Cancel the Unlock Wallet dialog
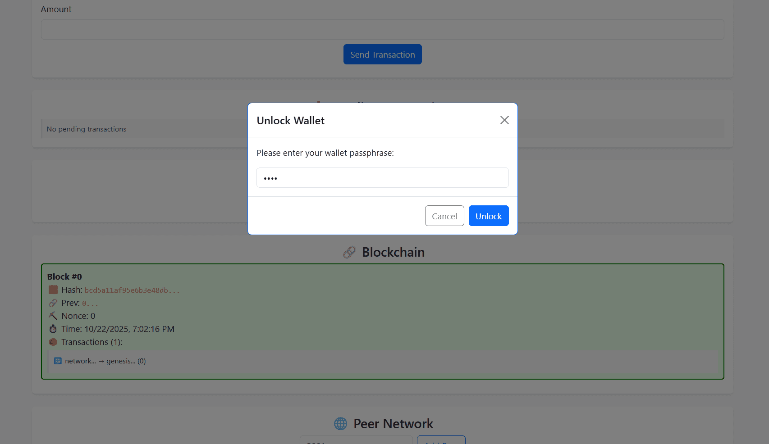This screenshot has height=444, width=769. click(444, 216)
